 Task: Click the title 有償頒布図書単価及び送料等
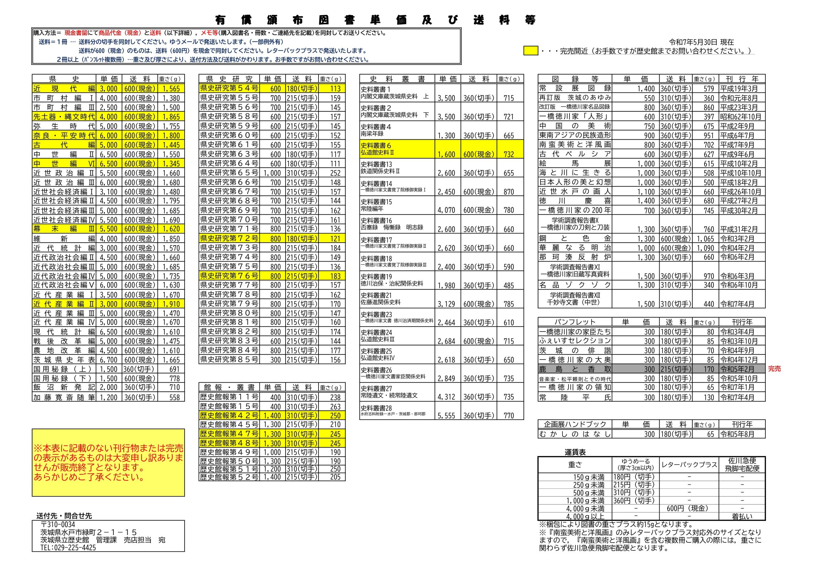pyautogui.click(x=375, y=20)
